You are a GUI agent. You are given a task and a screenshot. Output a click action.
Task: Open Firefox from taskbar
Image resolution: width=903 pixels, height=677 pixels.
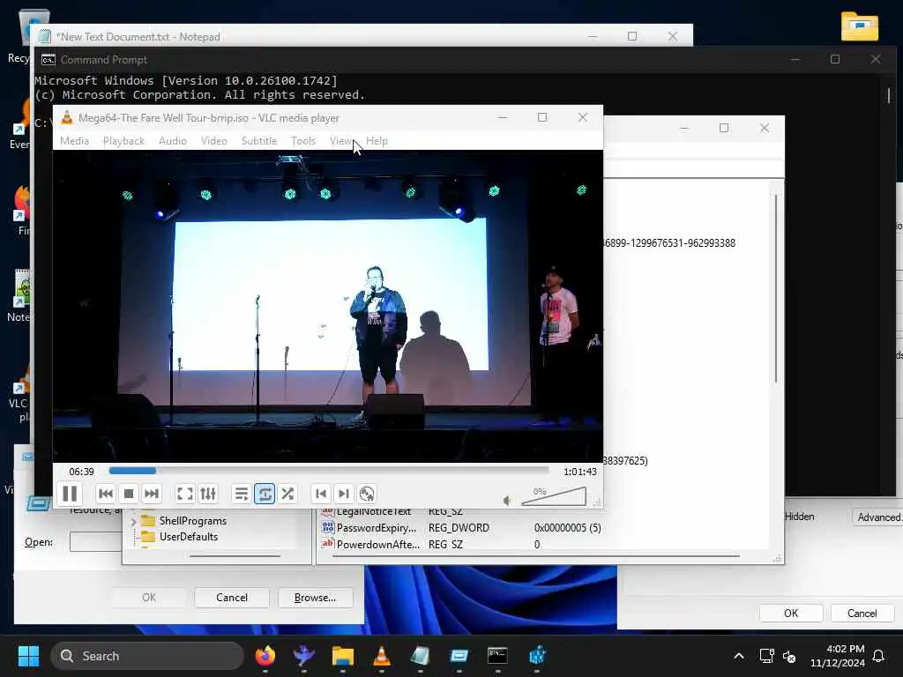coord(265,656)
